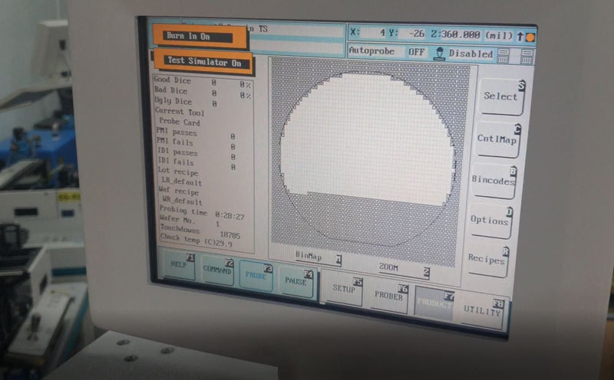Click the PMI passes row
The height and width of the screenshot is (380, 614).
click(196, 133)
